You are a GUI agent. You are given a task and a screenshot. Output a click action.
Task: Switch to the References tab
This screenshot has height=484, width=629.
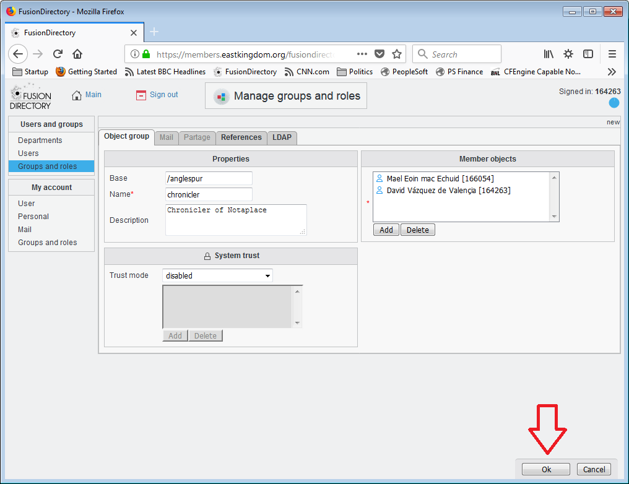[241, 137]
